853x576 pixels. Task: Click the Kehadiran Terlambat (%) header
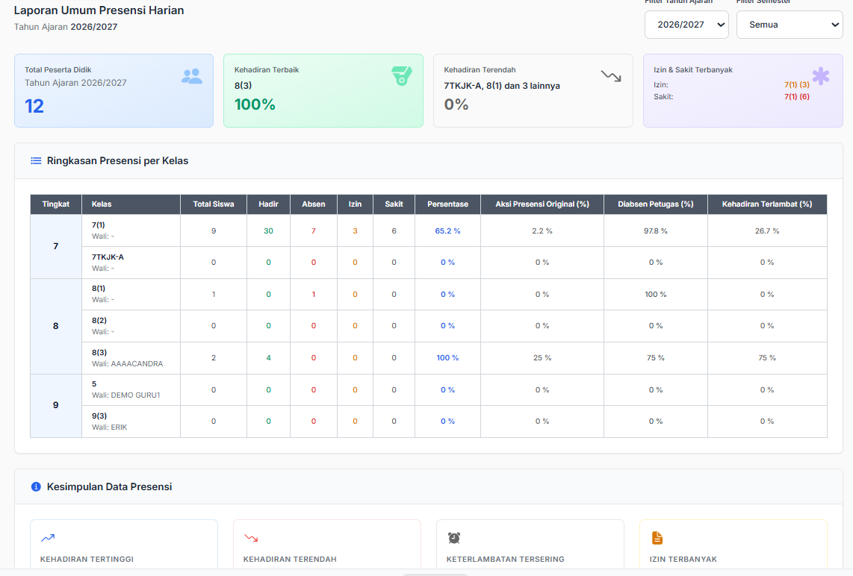(767, 204)
